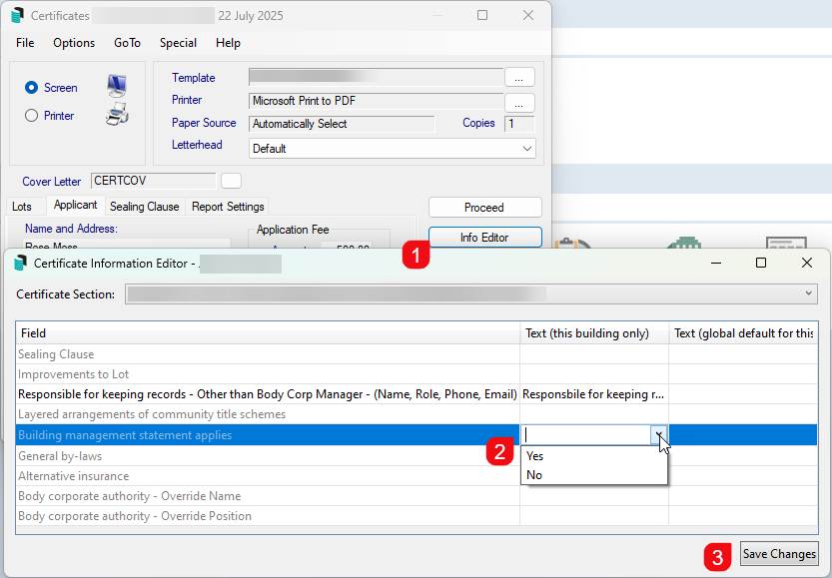Minimize the Certificate Information Editor window
Image resolution: width=832 pixels, height=578 pixels.
[x=716, y=263]
